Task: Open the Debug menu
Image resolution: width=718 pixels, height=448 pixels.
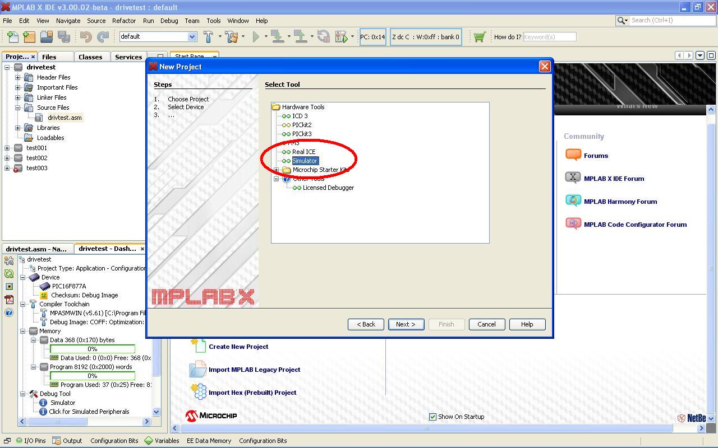Action: tap(169, 21)
